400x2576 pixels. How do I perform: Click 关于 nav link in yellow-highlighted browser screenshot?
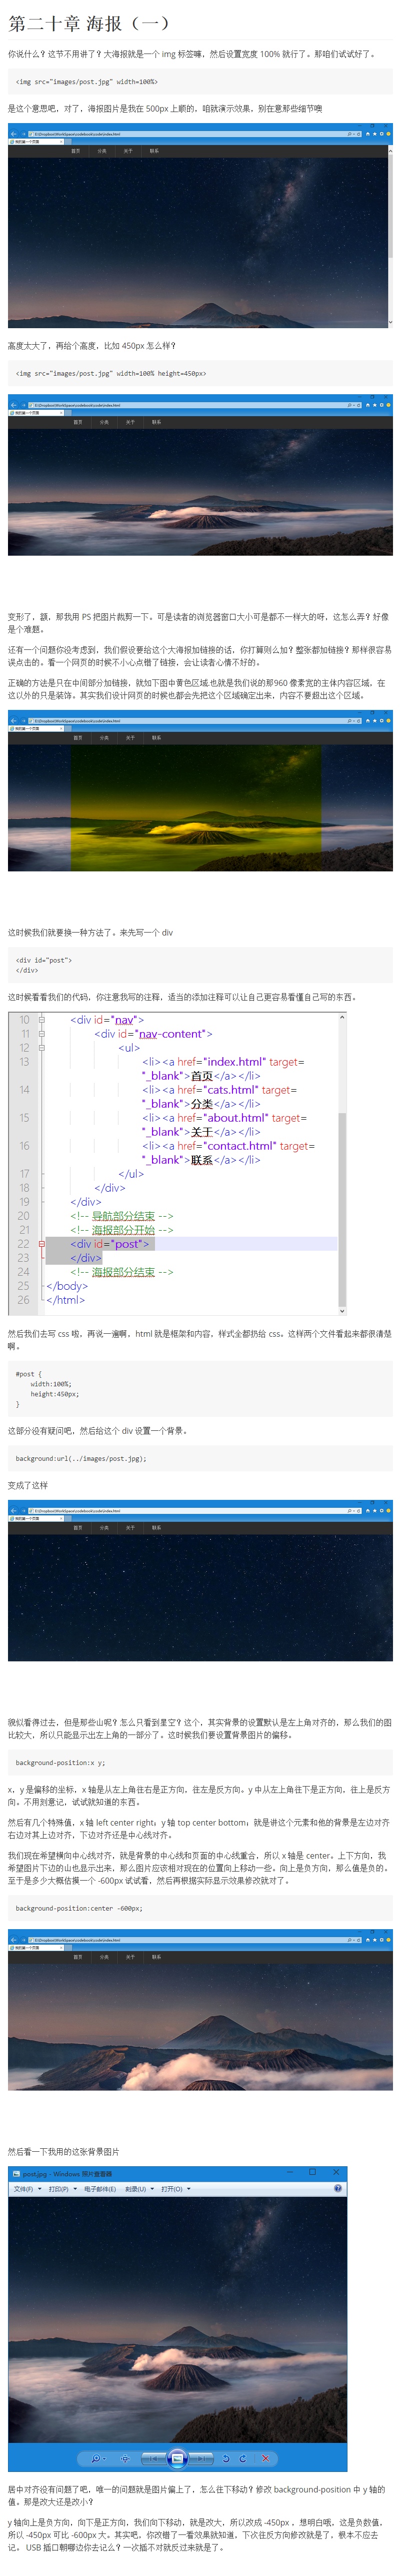(130, 738)
